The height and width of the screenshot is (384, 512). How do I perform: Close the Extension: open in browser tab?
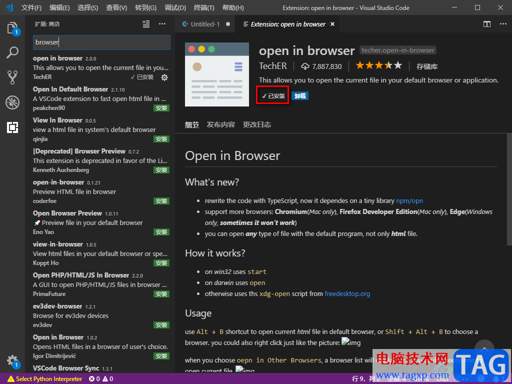332,24
